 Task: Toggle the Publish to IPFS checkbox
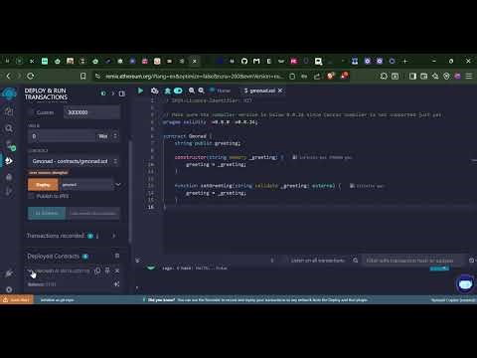(x=31, y=196)
